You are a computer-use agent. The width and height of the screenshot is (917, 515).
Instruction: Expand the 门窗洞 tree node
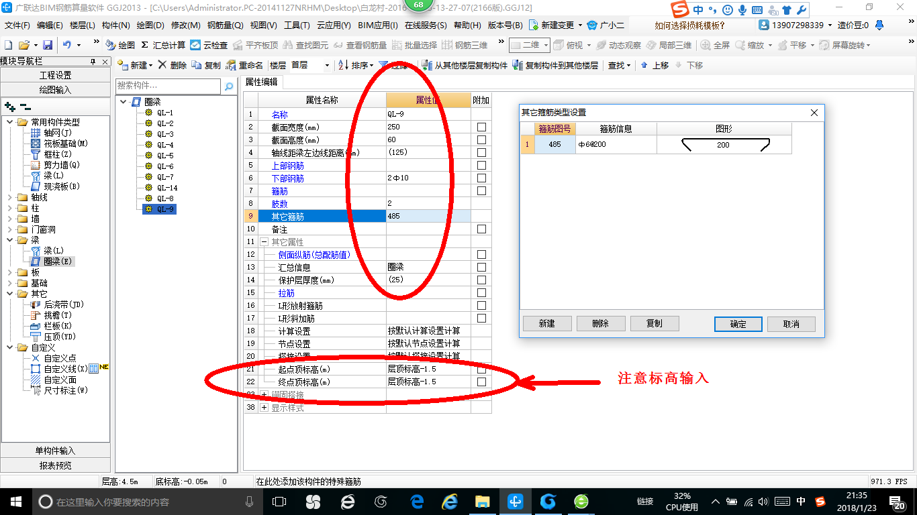click(x=10, y=229)
